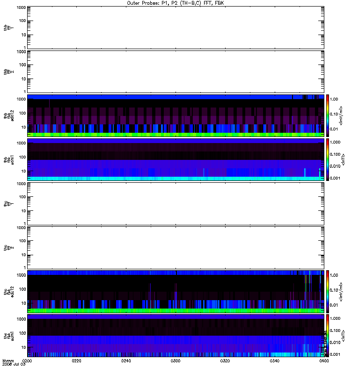Click the 1000 tick label on thb fff 1
Viewport: 351px width, 374px height.
(21, 7)
